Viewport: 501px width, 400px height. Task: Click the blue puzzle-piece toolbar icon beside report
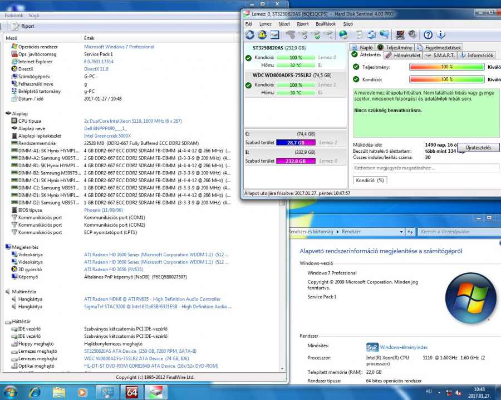(x=371, y=34)
